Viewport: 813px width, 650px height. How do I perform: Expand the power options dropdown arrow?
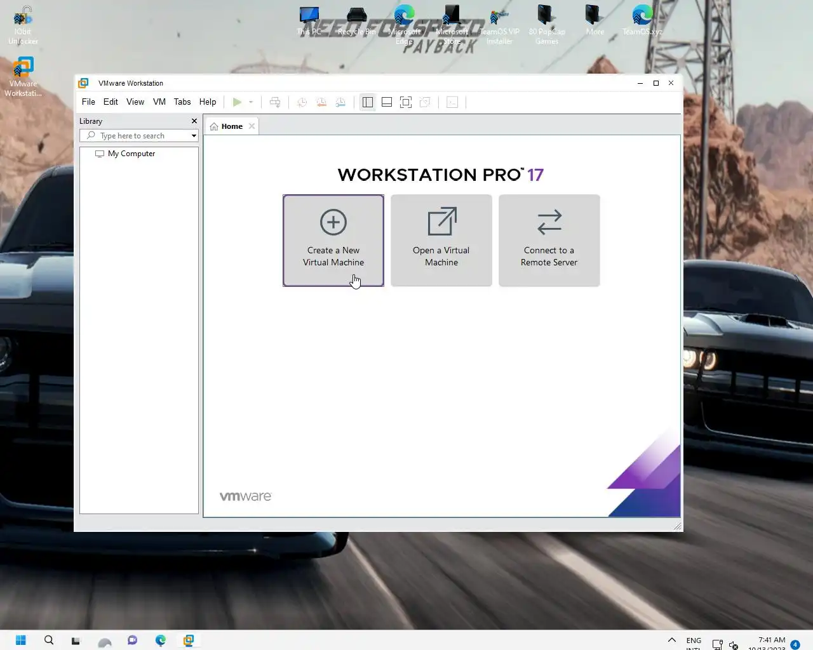(x=251, y=102)
